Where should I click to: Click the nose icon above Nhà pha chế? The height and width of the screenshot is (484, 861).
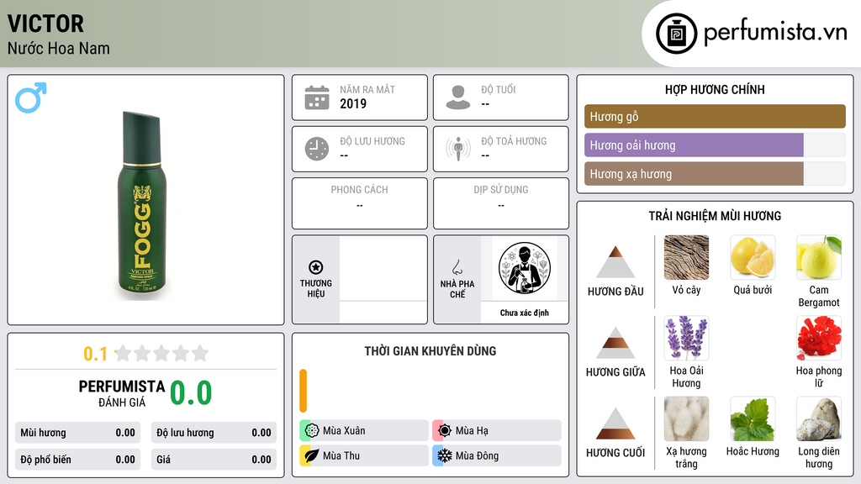(x=457, y=267)
